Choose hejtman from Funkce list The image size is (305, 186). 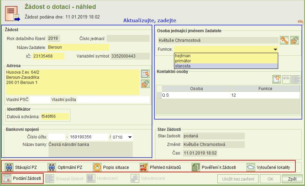tap(226, 56)
